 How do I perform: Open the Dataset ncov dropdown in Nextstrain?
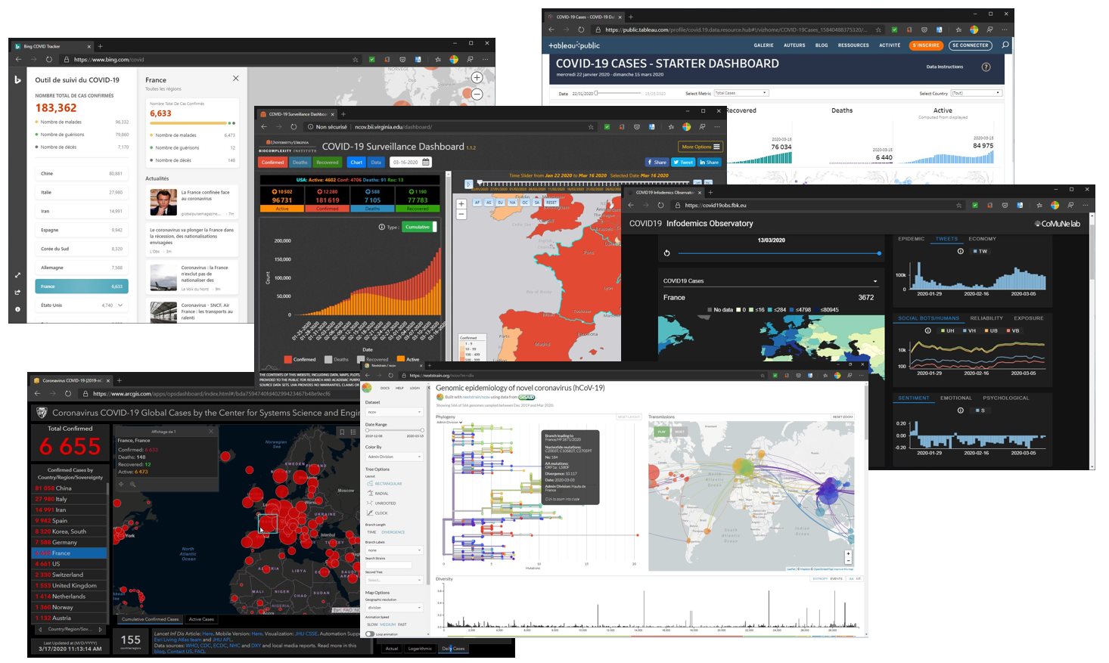click(x=394, y=412)
